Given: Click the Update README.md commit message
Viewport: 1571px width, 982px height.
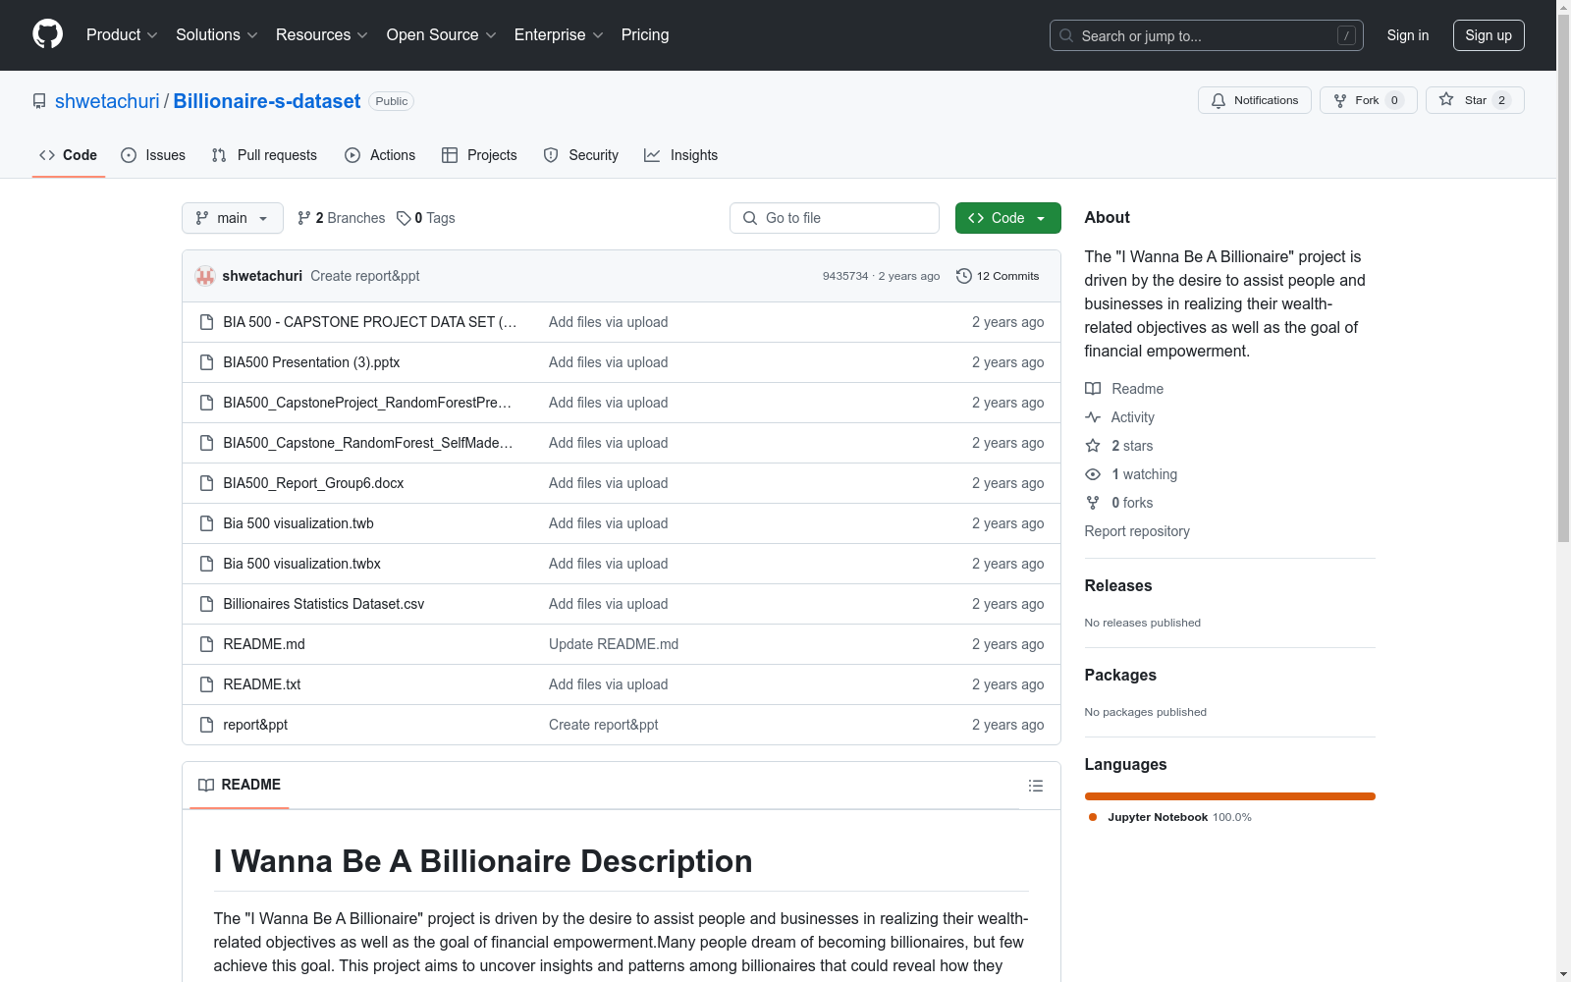Looking at the screenshot, I should 614,644.
